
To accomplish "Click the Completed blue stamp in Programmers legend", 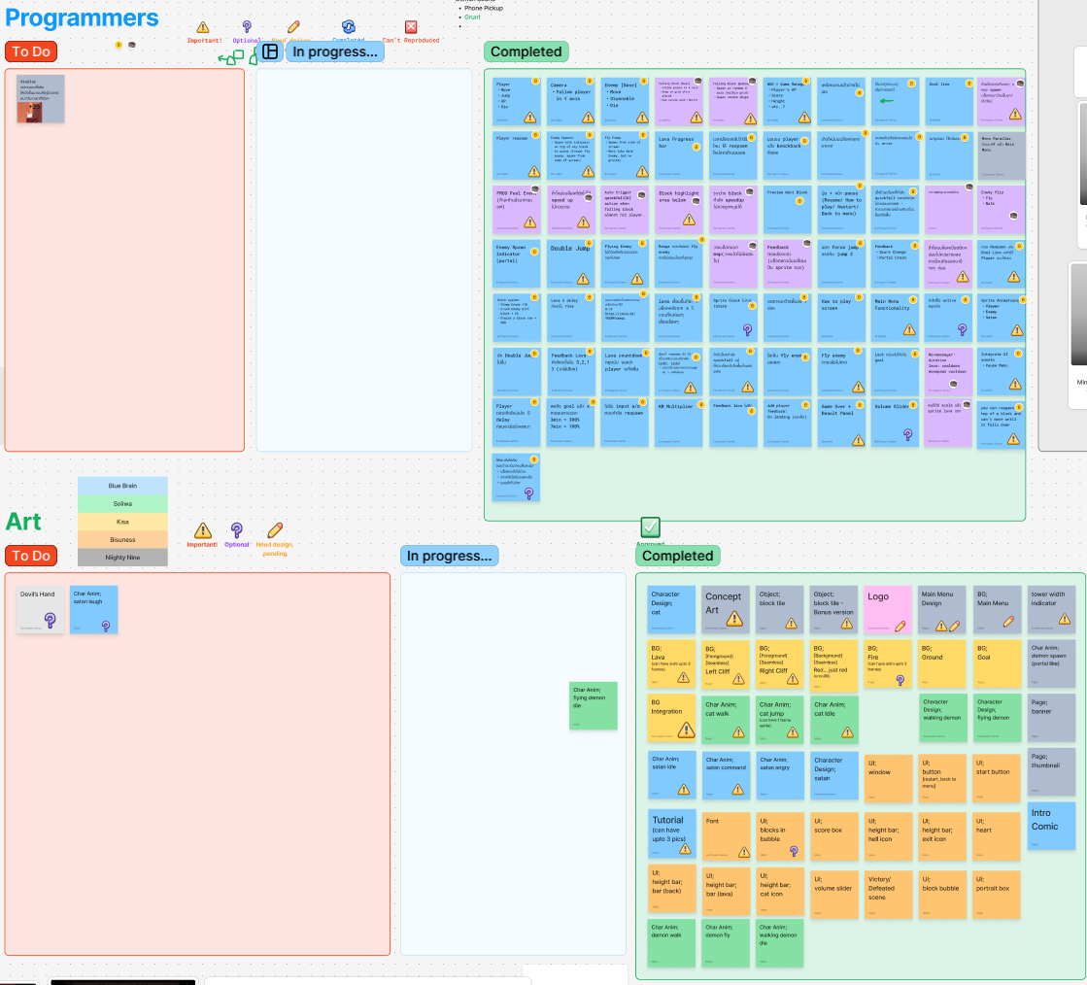I will pos(349,27).
